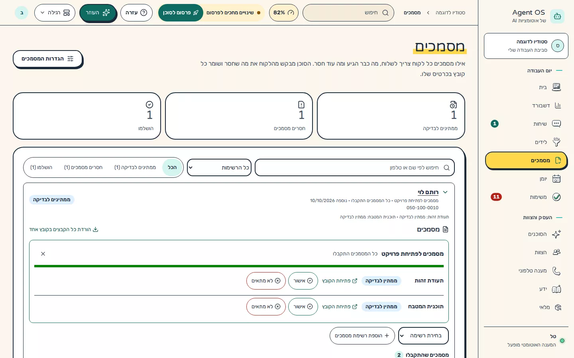This screenshot has width=574, height=358.
Task: Open the משימות checkmark icon
Action: tap(556, 197)
